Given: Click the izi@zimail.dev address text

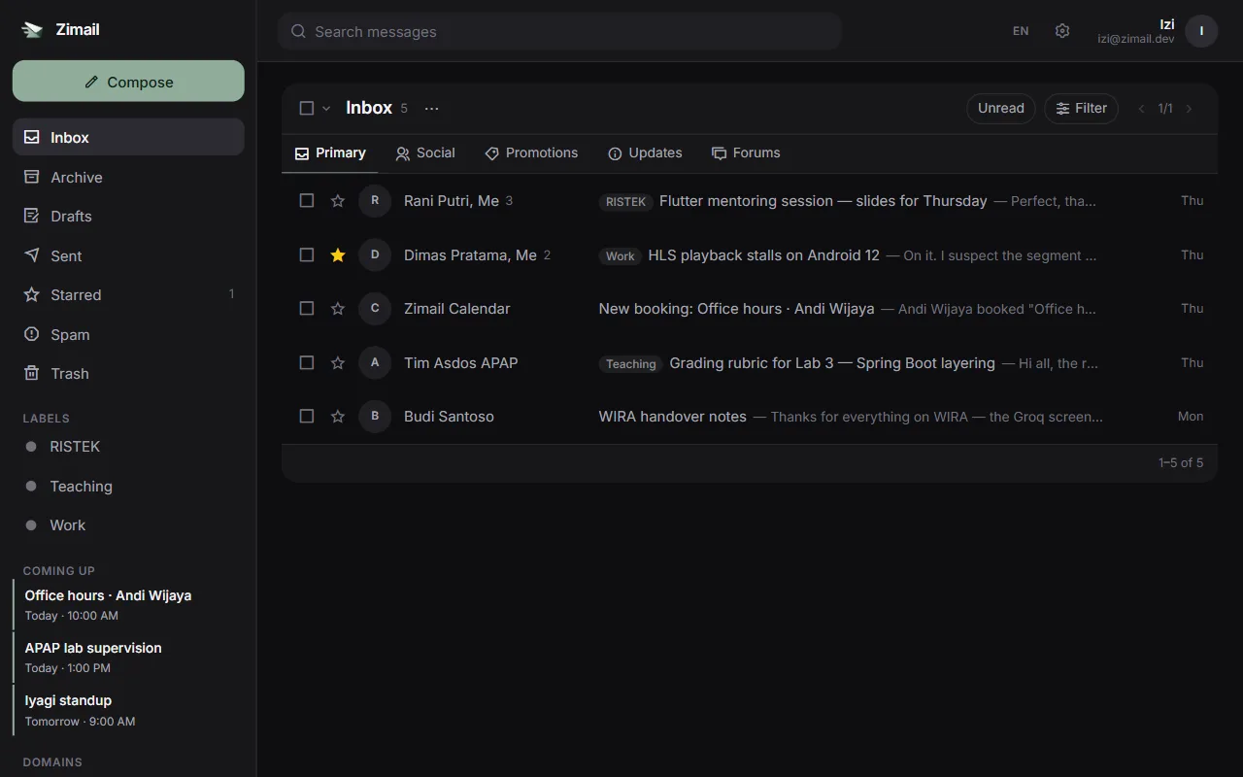Looking at the screenshot, I should (1136, 39).
